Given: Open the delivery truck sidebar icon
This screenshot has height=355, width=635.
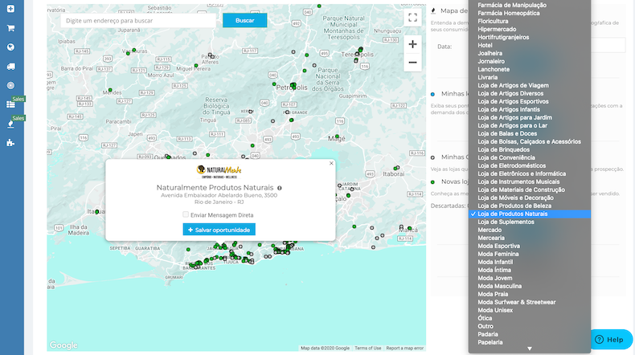Looking at the screenshot, I should [10, 66].
